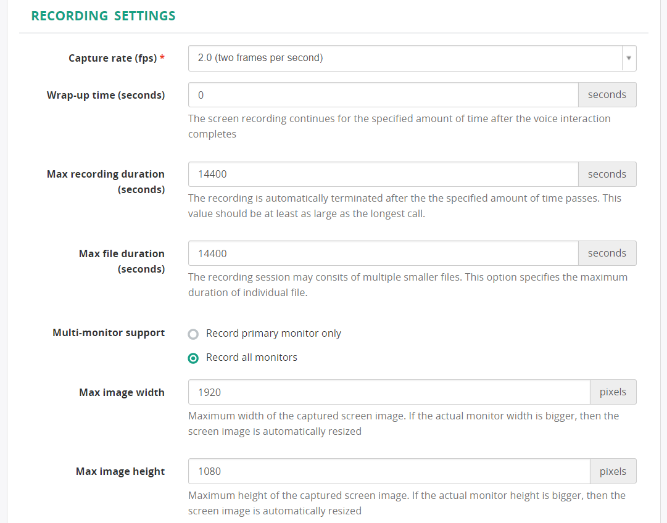The image size is (667, 523).
Task: Click the seconds suffix on Max file duration
Action: pyautogui.click(x=607, y=253)
